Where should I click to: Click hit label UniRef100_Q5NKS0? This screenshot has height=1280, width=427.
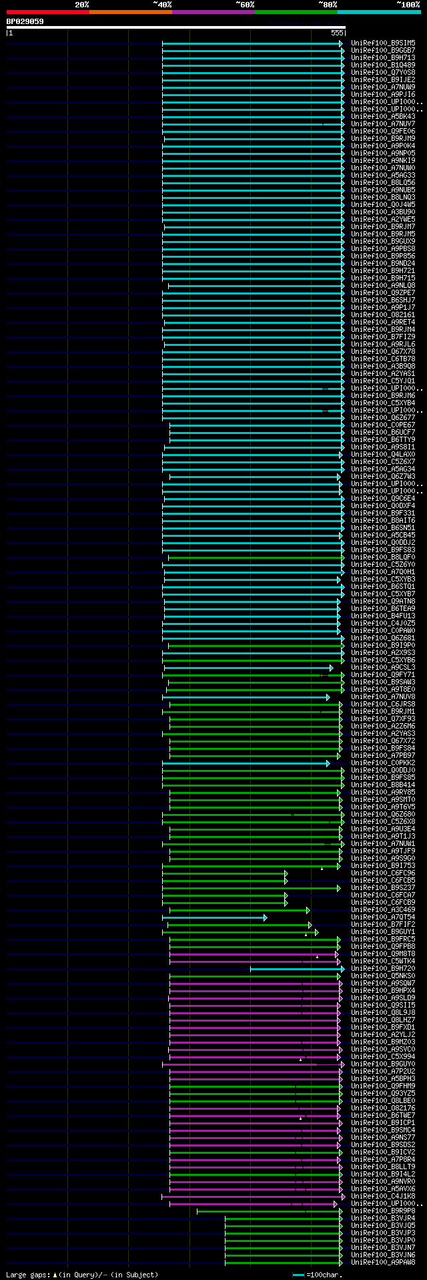pyautogui.click(x=383, y=976)
